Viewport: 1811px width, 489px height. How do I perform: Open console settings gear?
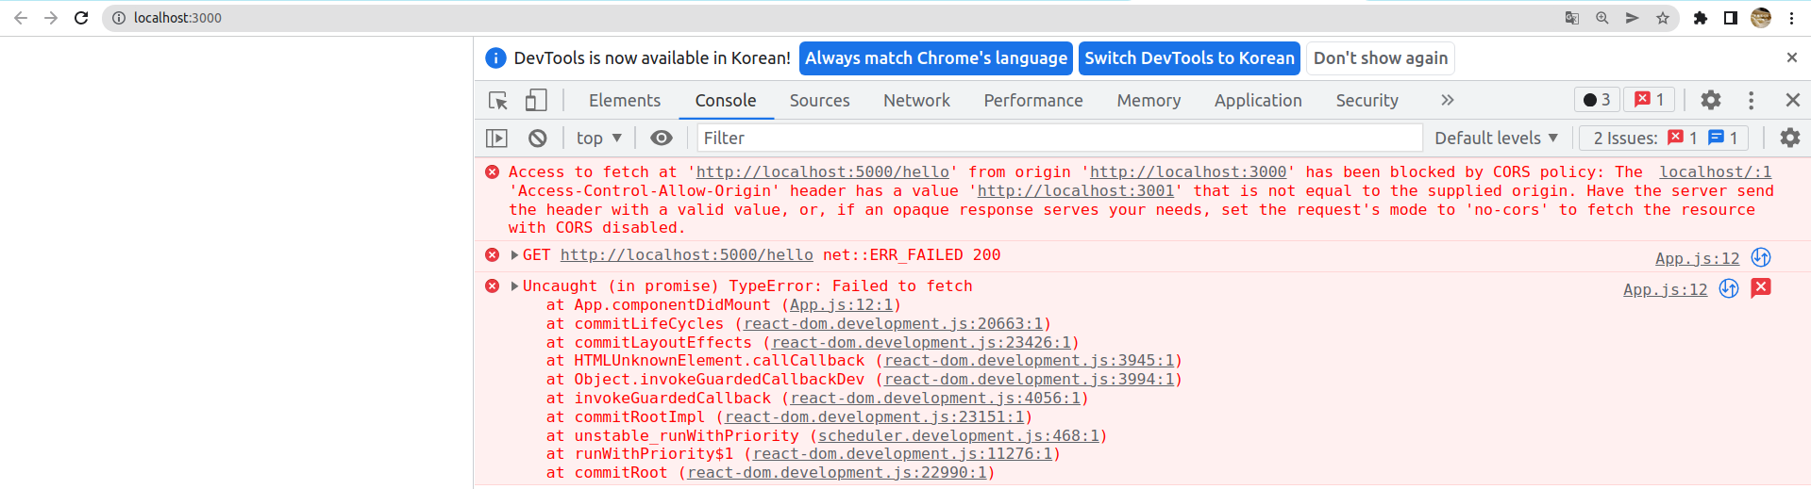[x=1789, y=139]
